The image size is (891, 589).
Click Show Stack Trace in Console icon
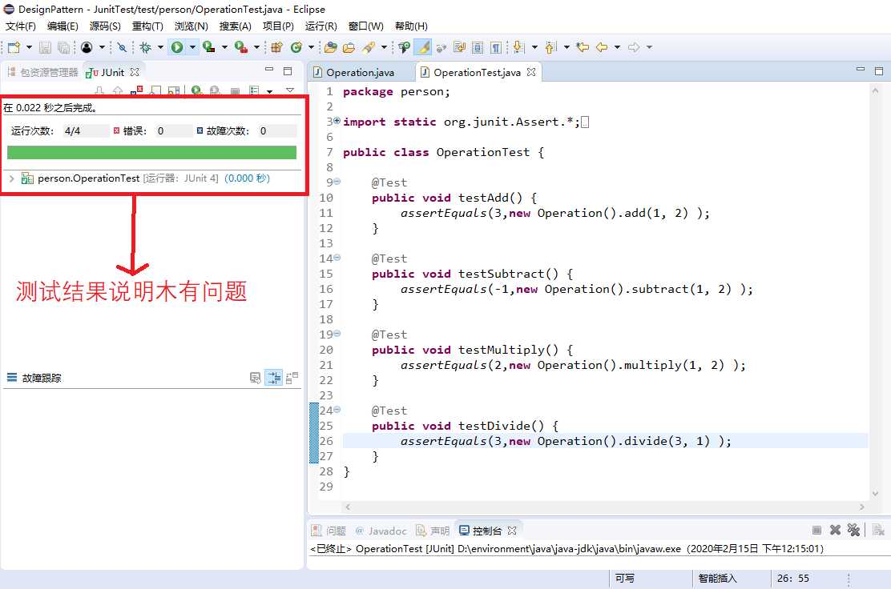coord(255,378)
